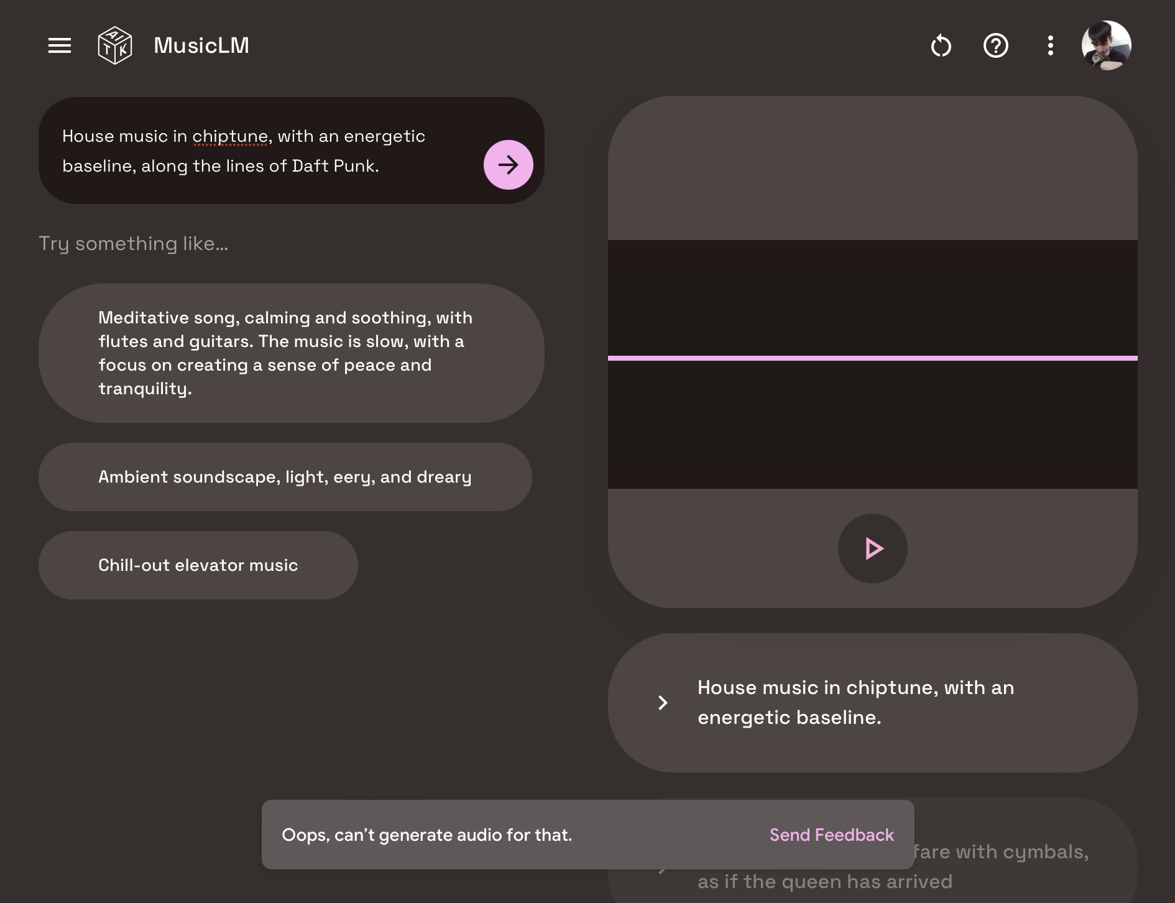Click Send Feedback on the error toast
Image resolution: width=1175 pixels, height=903 pixels.
[831, 835]
